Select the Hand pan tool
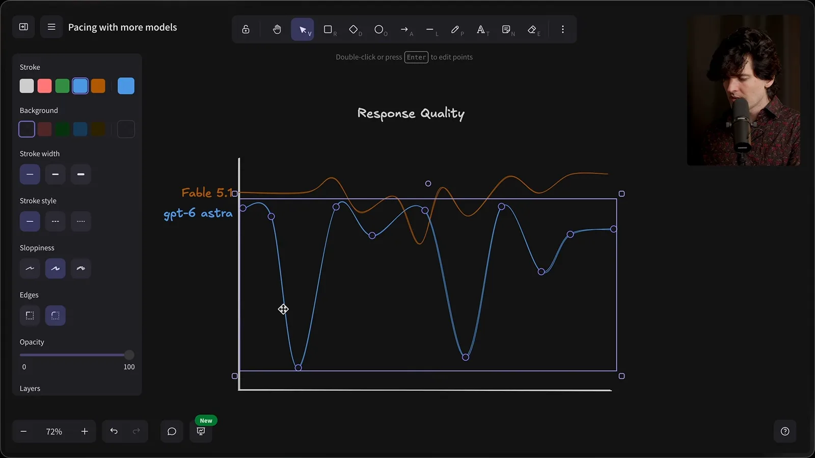The width and height of the screenshot is (815, 458). point(277,30)
